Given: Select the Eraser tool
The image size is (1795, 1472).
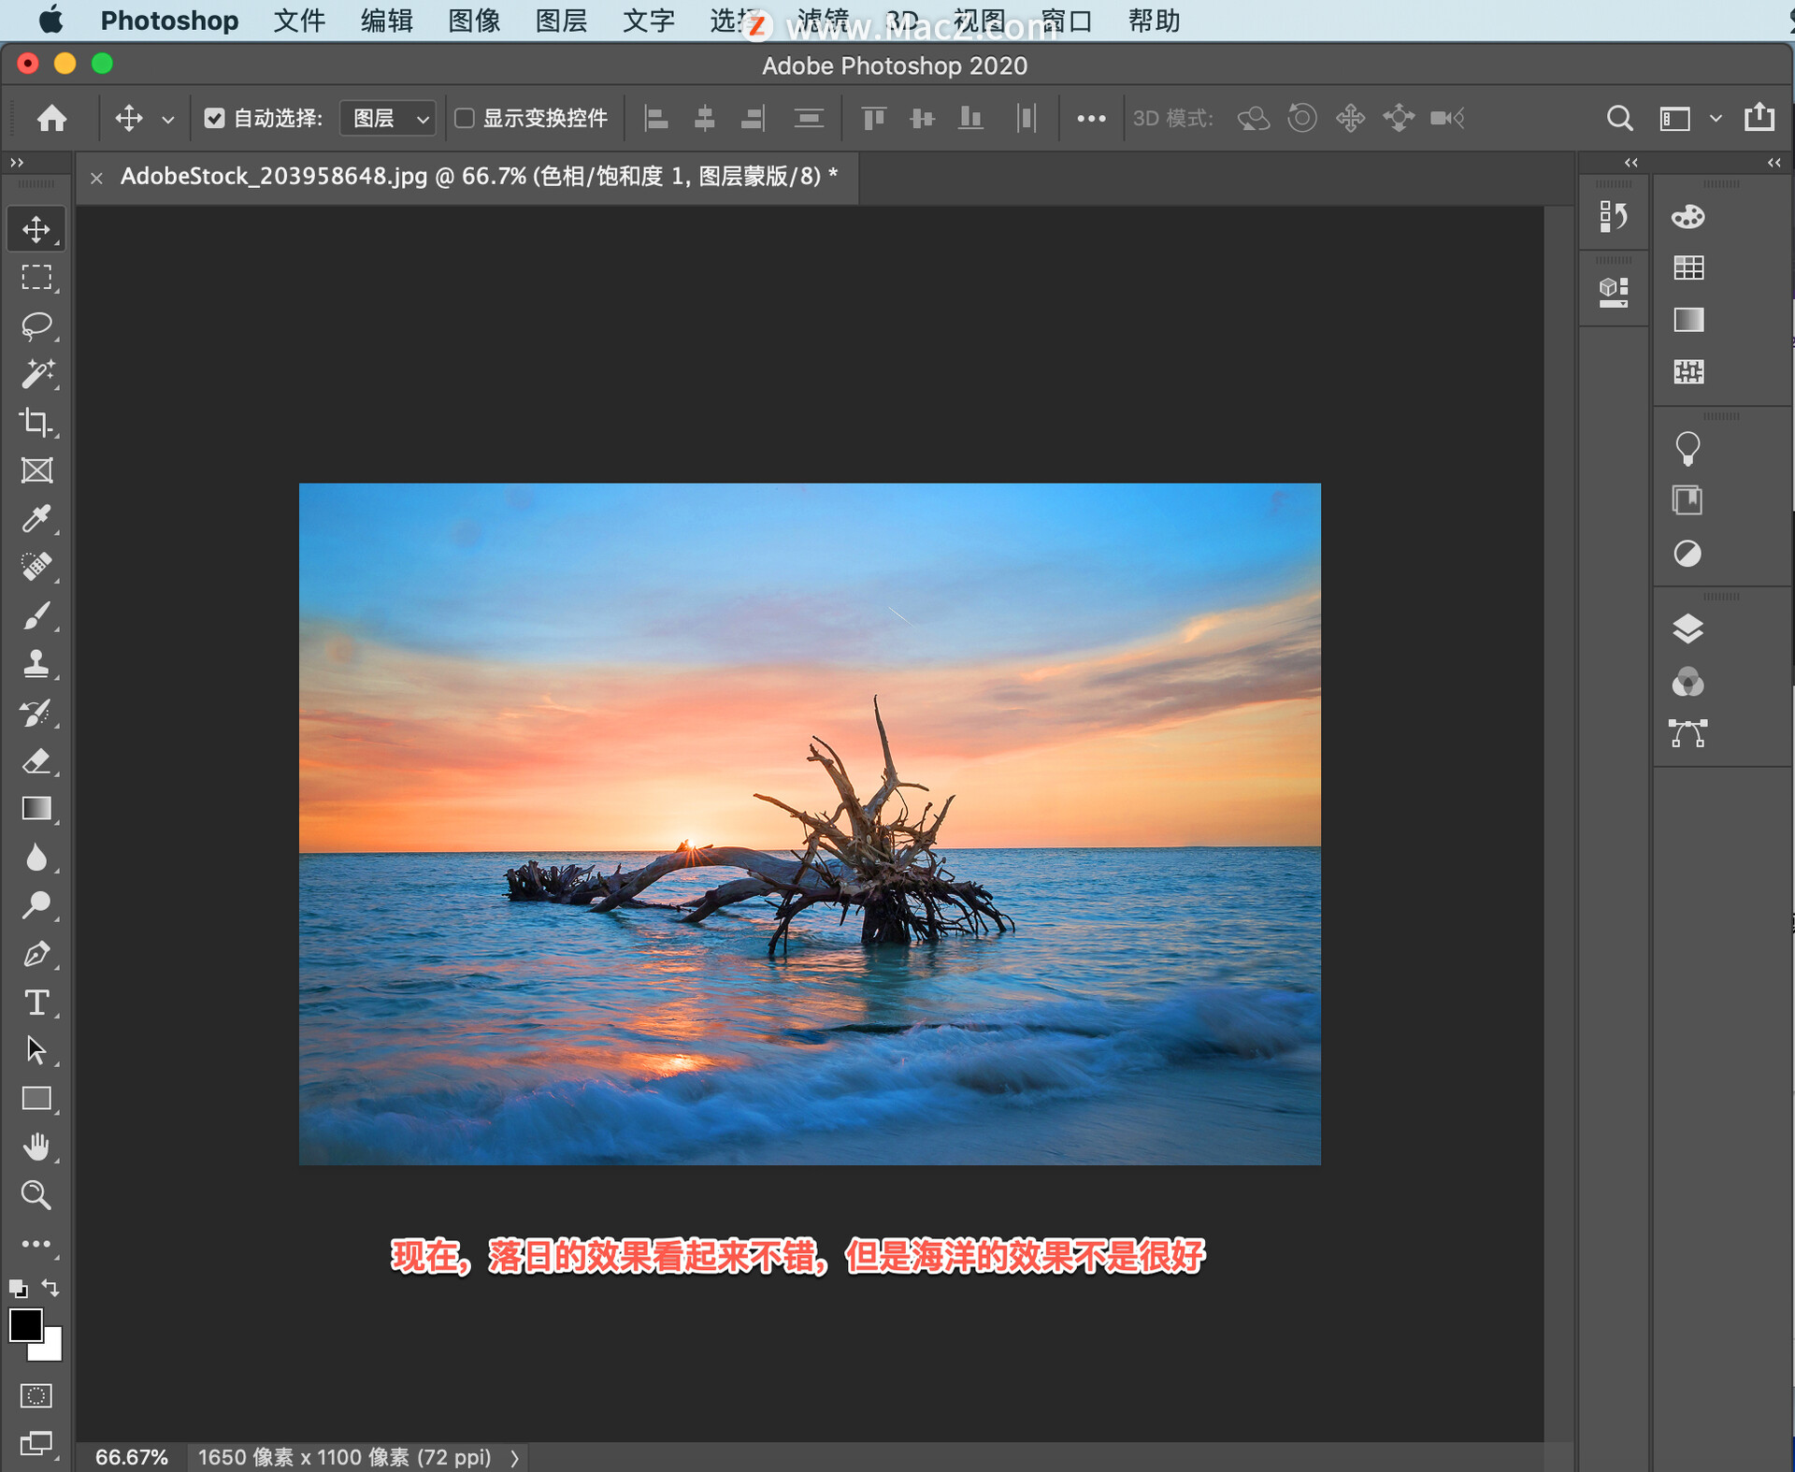Looking at the screenshot, I should pos(36,761).
